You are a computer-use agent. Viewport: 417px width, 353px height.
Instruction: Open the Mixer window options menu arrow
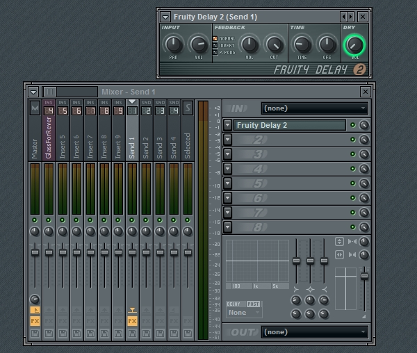(x=33, y=92)
